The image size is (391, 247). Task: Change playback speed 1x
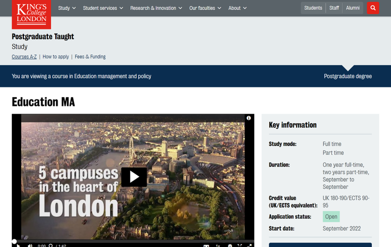pyautogui.click(x=218, y=246)
